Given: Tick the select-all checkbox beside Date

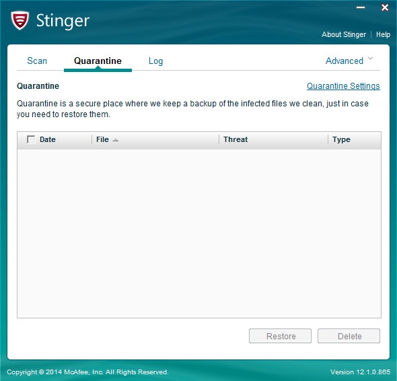Looking at the screenshot, I should pos(31,139).
